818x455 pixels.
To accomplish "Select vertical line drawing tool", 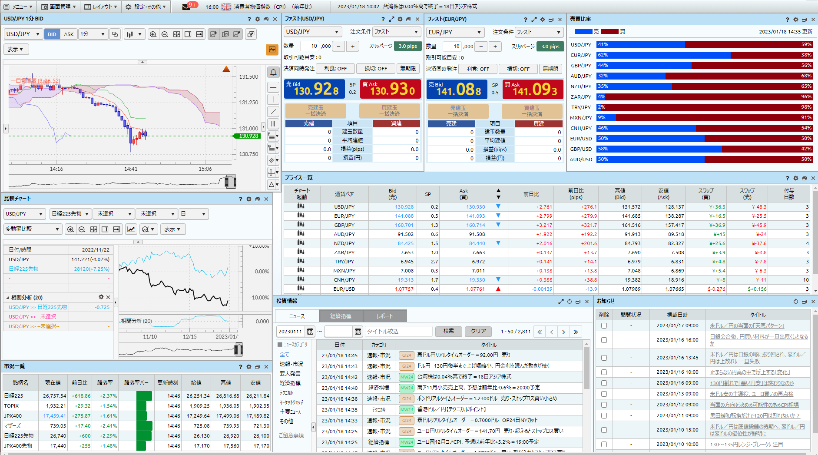I will [x=273, y=100].
